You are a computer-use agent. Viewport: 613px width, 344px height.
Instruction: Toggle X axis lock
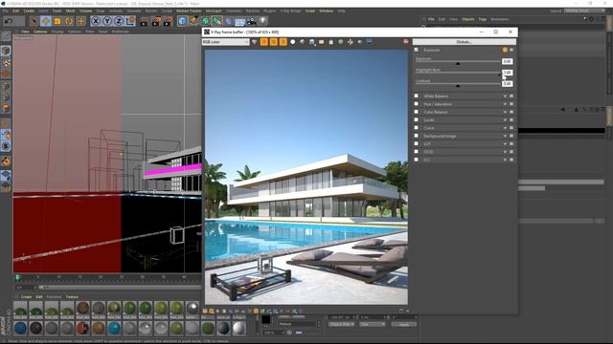tap(96, 21)
